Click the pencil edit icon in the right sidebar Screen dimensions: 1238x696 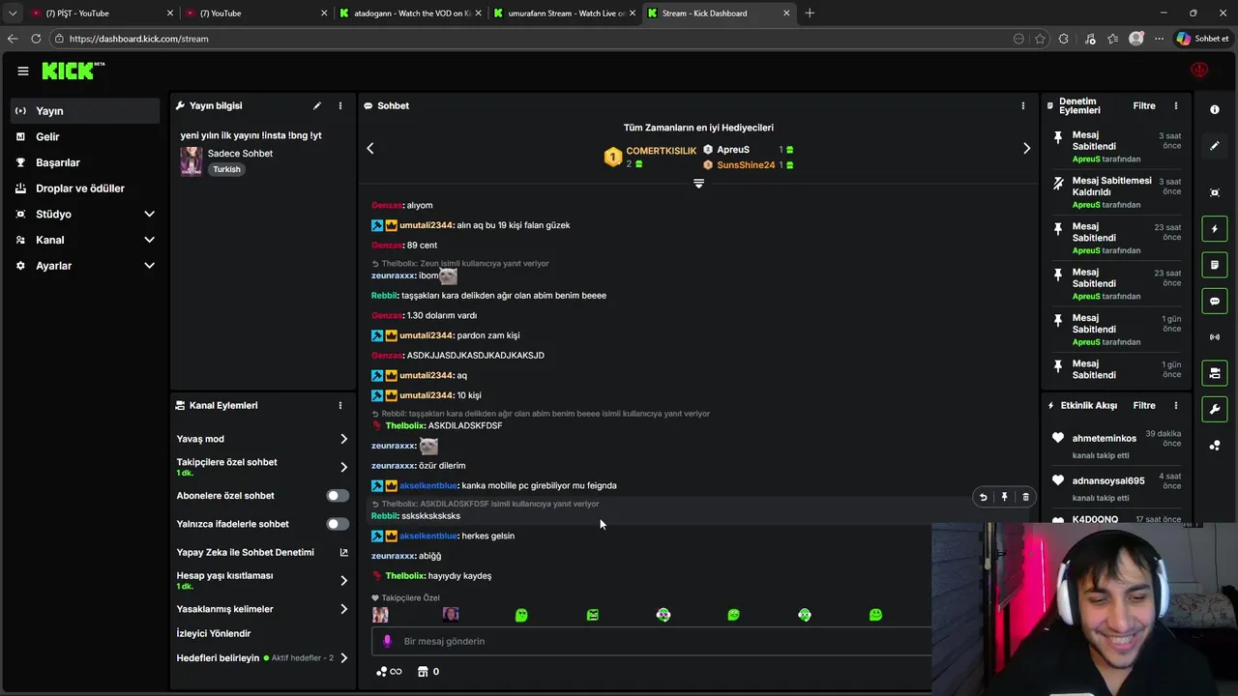[1215, 146]
